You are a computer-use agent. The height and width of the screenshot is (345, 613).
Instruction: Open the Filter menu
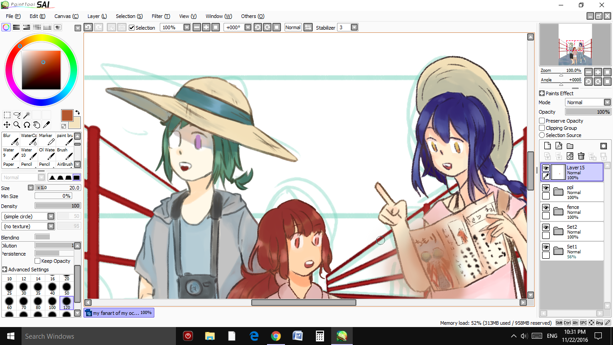click(x=161, y=16)
